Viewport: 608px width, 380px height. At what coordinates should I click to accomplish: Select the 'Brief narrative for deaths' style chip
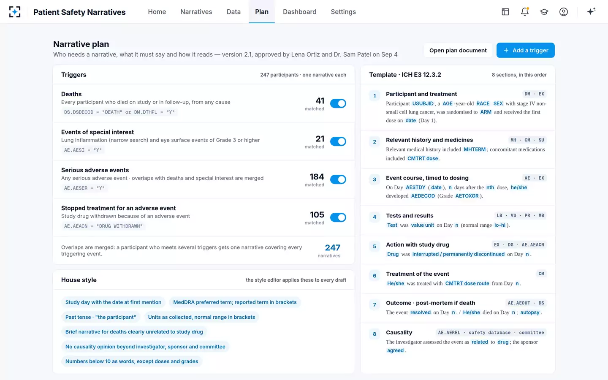(x=134, y=332)
